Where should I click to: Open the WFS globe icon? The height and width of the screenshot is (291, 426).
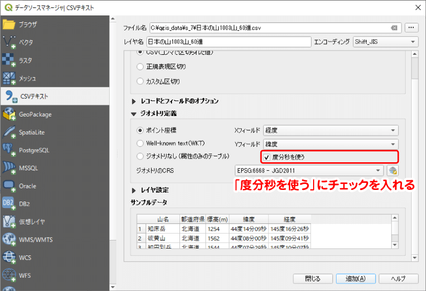9,275
